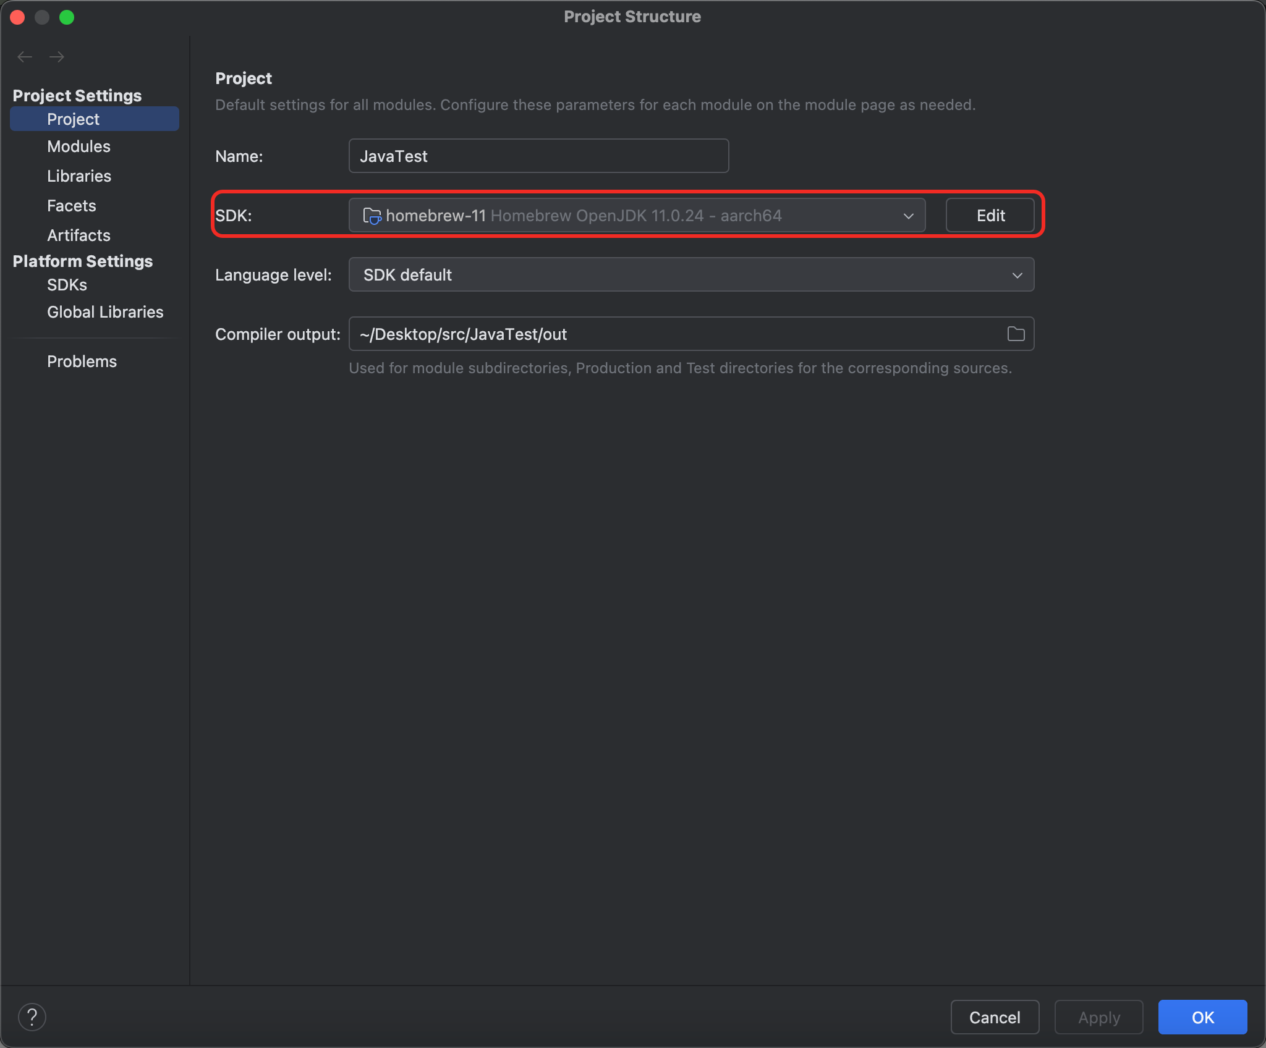The image size is (1266, 1048).
Task: Show the Problems list
Action: point(82,361)
